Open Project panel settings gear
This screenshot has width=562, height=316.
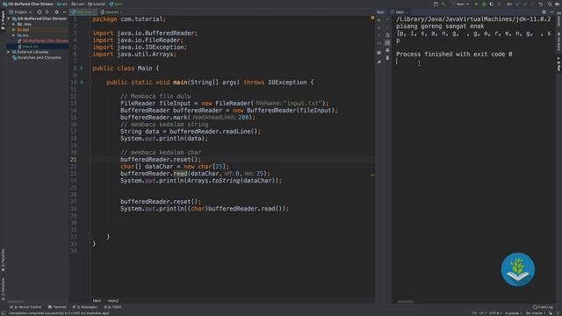(56, 11)
